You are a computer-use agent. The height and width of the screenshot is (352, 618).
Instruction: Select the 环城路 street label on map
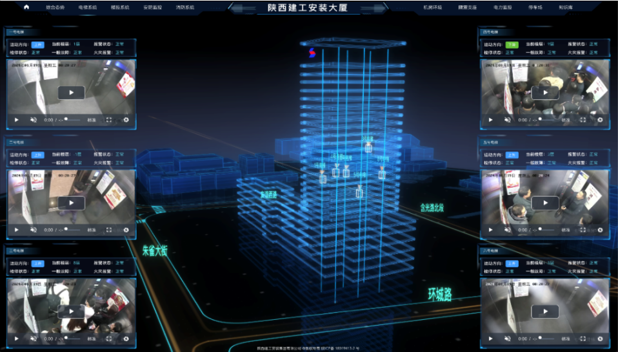[x=440, y=294]
